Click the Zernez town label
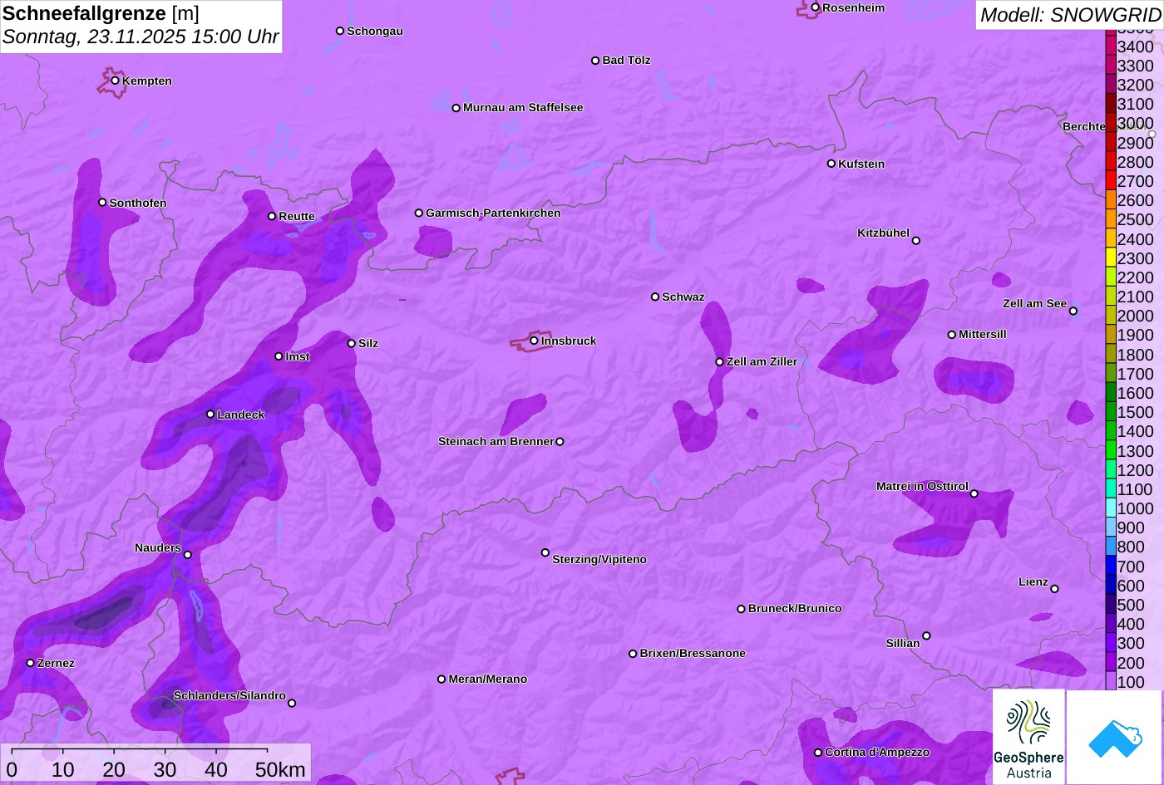Image resolution: width=1164 pixels, height=785 pixels. (56, 663)
